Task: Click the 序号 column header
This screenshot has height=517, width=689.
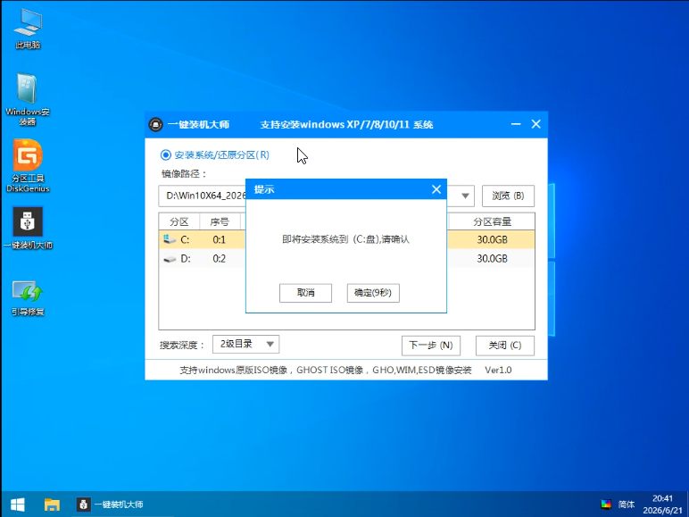Action: point(220,221)
